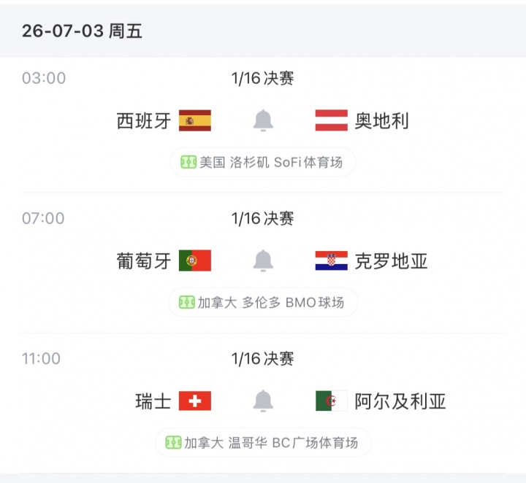Click the 07:00 1/16决赛 match label
The image size is (526, 483).
pos(263,218)
